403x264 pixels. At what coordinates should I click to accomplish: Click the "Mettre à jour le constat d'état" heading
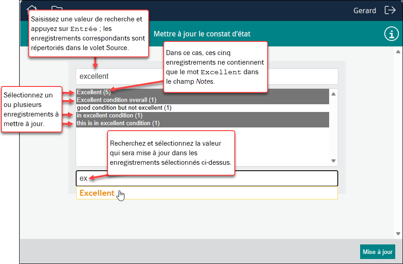click(202, 34)
